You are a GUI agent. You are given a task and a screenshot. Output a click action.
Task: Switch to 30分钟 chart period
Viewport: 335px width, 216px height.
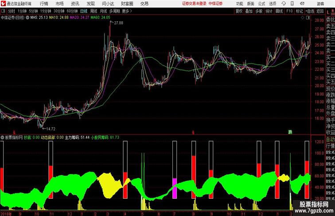point(59,11)
